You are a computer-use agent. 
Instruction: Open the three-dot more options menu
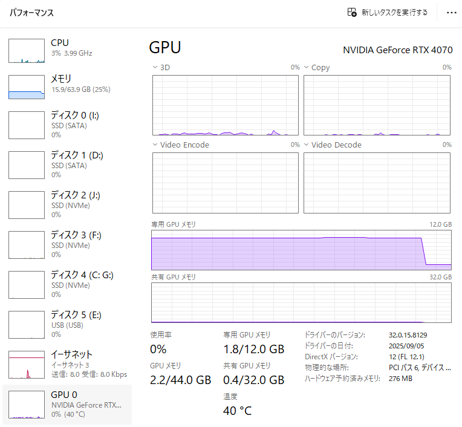(x=451, y=13)
